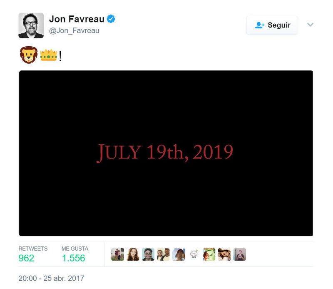Image resolution: width=333 pixels, height=289 pixels.
Task: Open the green illustrated artwork avatar
Action: [209, 254]
